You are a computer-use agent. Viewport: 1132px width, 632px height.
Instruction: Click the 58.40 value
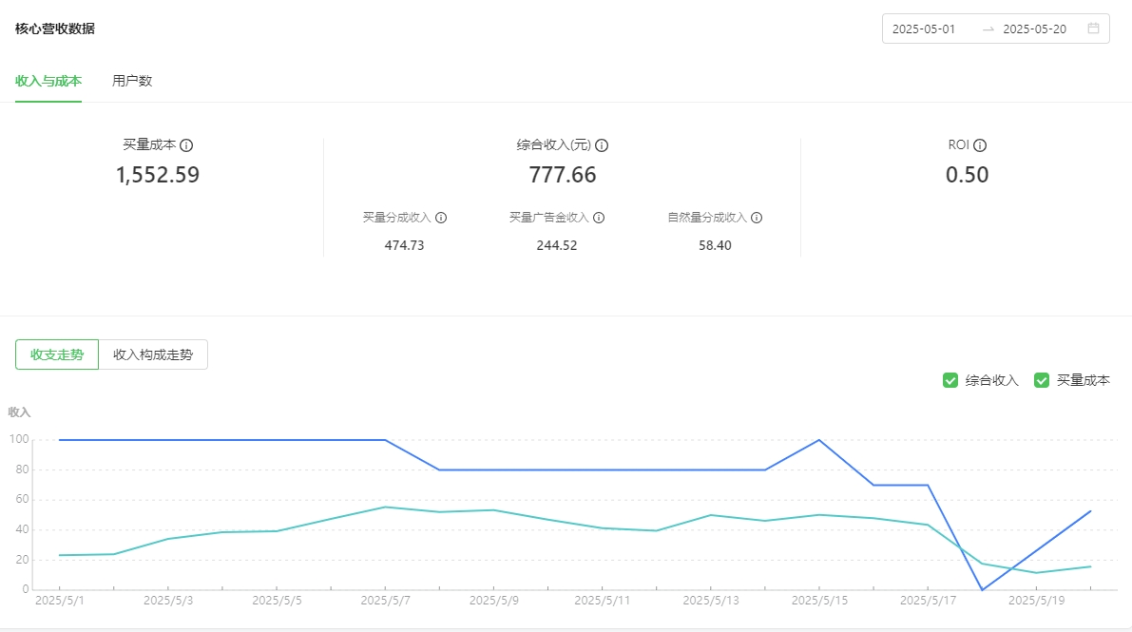point(715,245)
